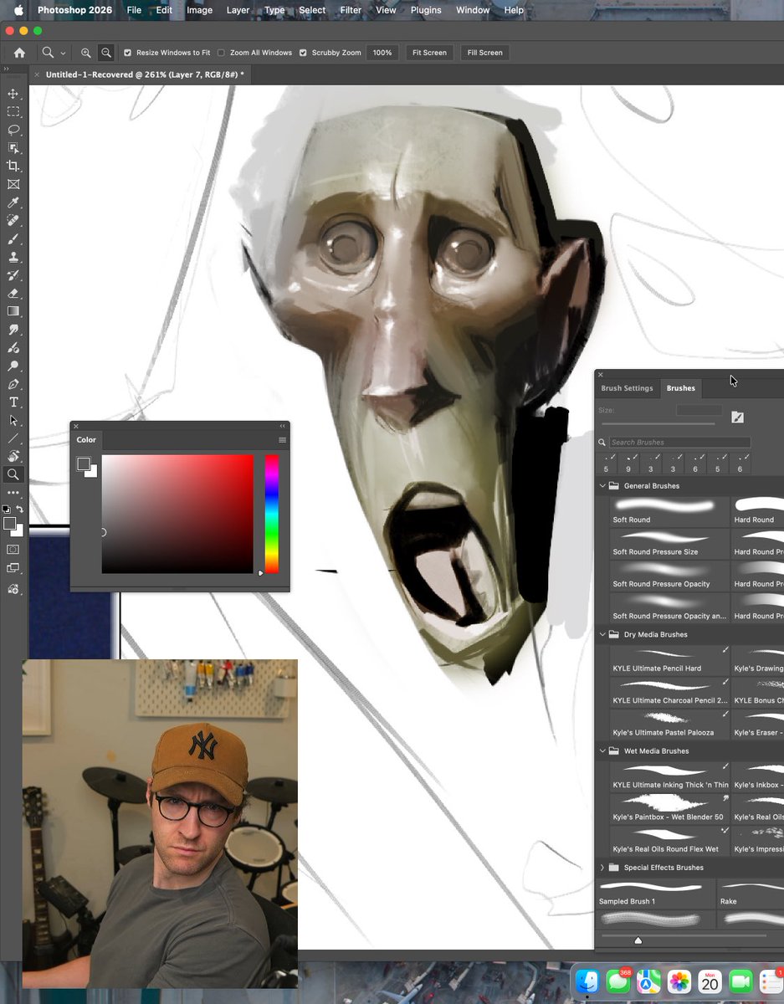Switch to the Brush Settings tab
This screenshot has width=784, height=1004.
pyautogui.click(x=627, y=388)
